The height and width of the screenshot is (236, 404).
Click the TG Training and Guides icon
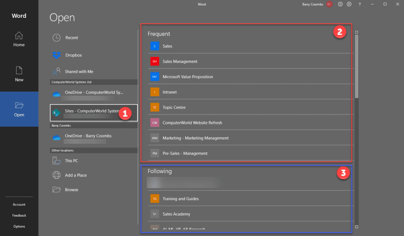point(155,199)
